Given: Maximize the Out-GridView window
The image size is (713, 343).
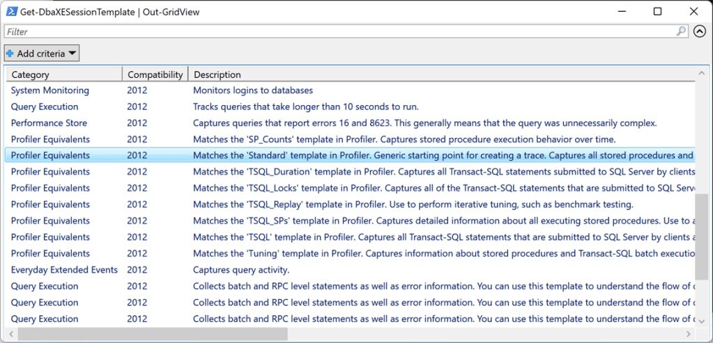Looking at the screenshot, I should [x=657, y=11].
